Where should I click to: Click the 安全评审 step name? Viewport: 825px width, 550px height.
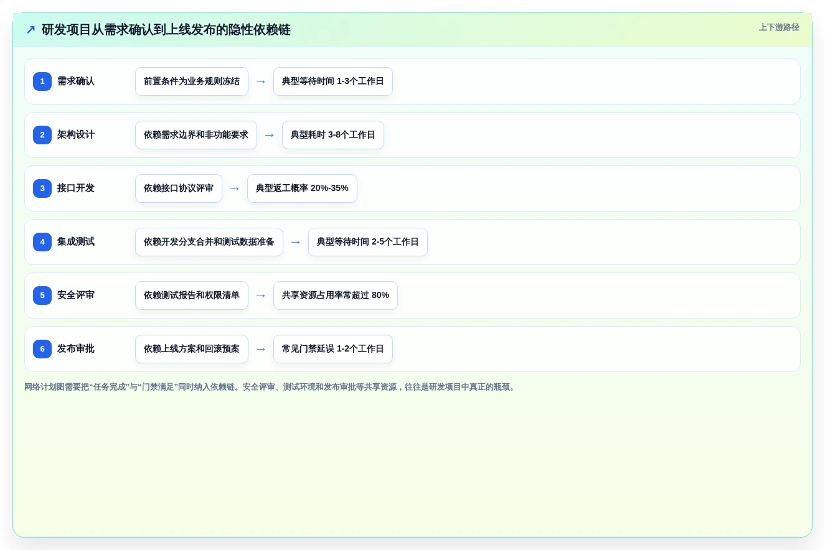pos(76,296)
